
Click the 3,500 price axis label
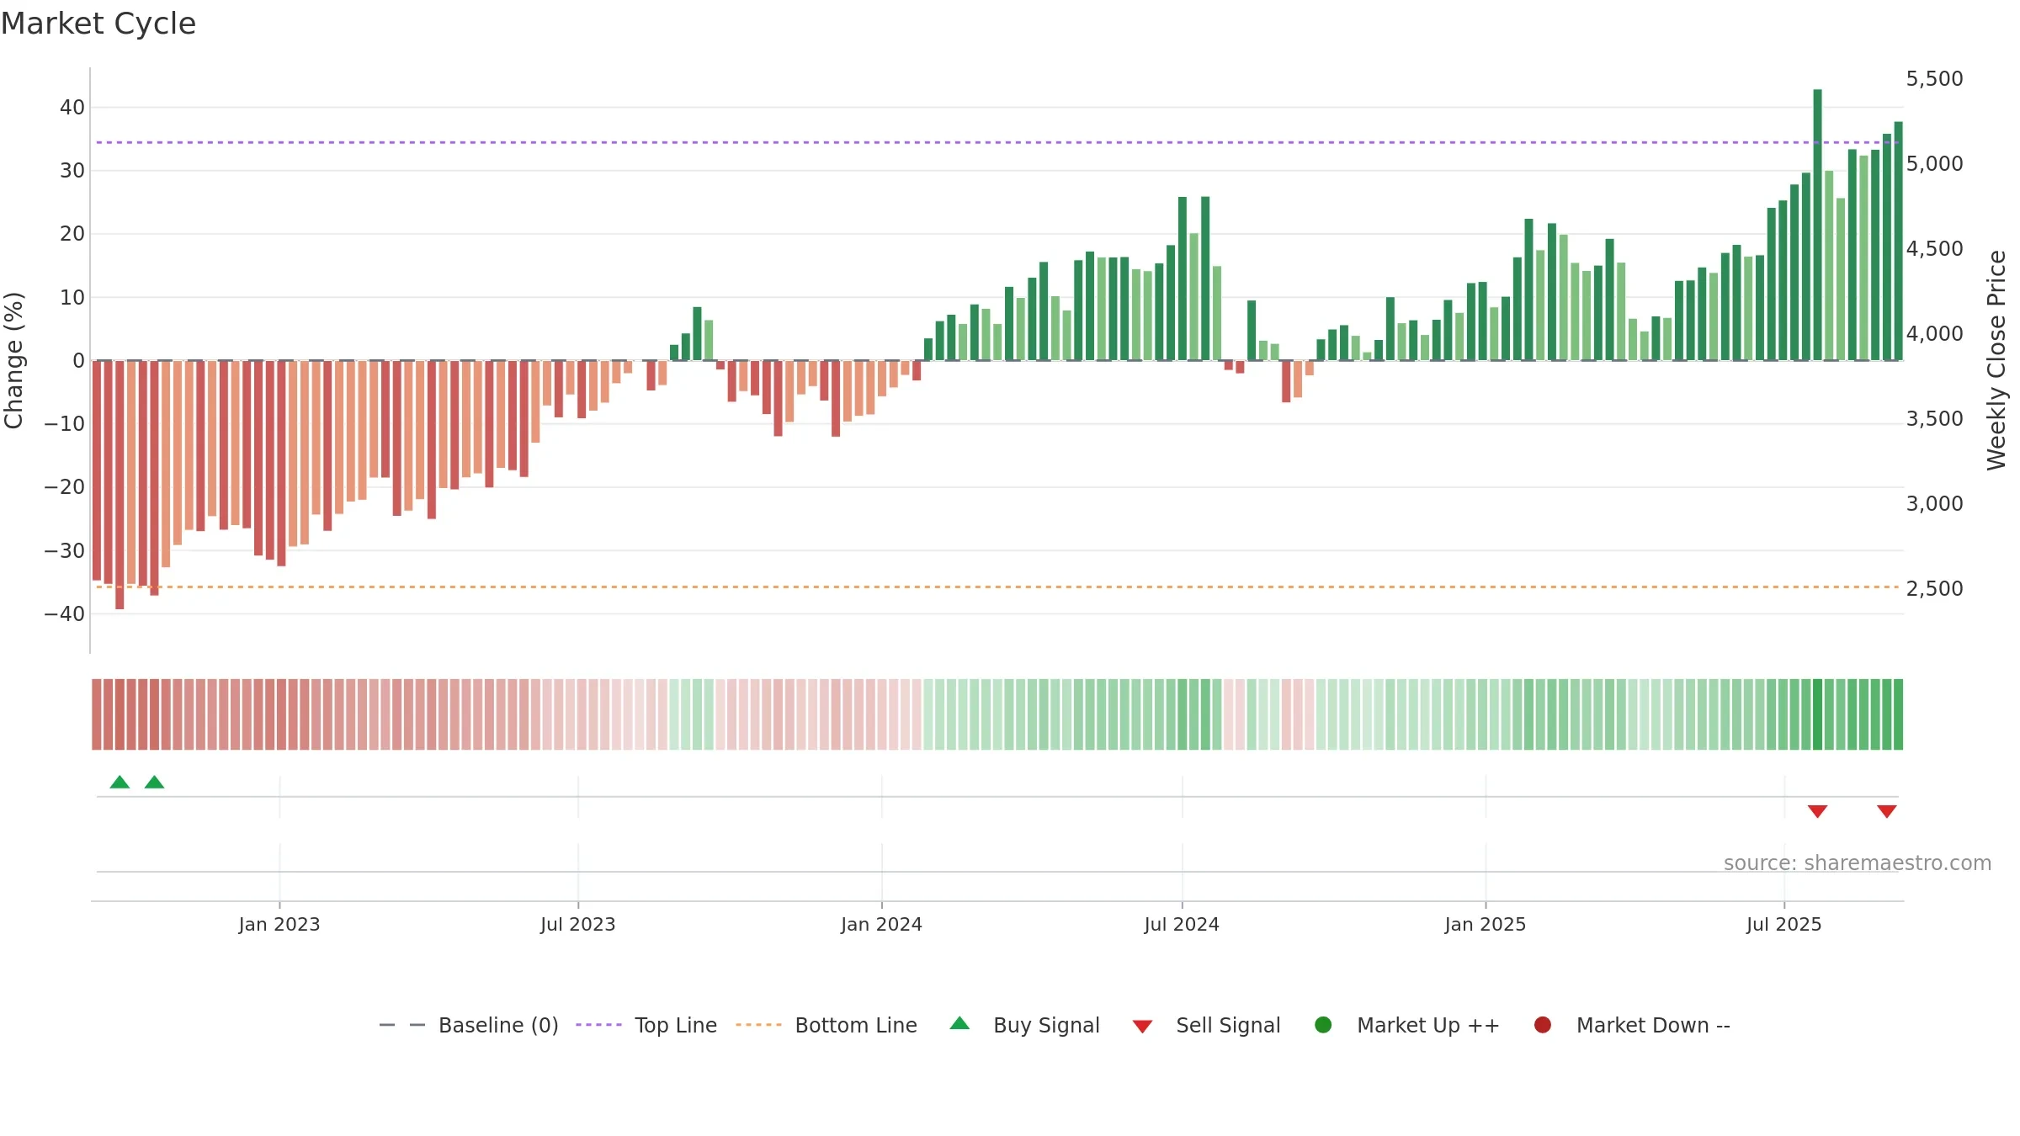1934,419
